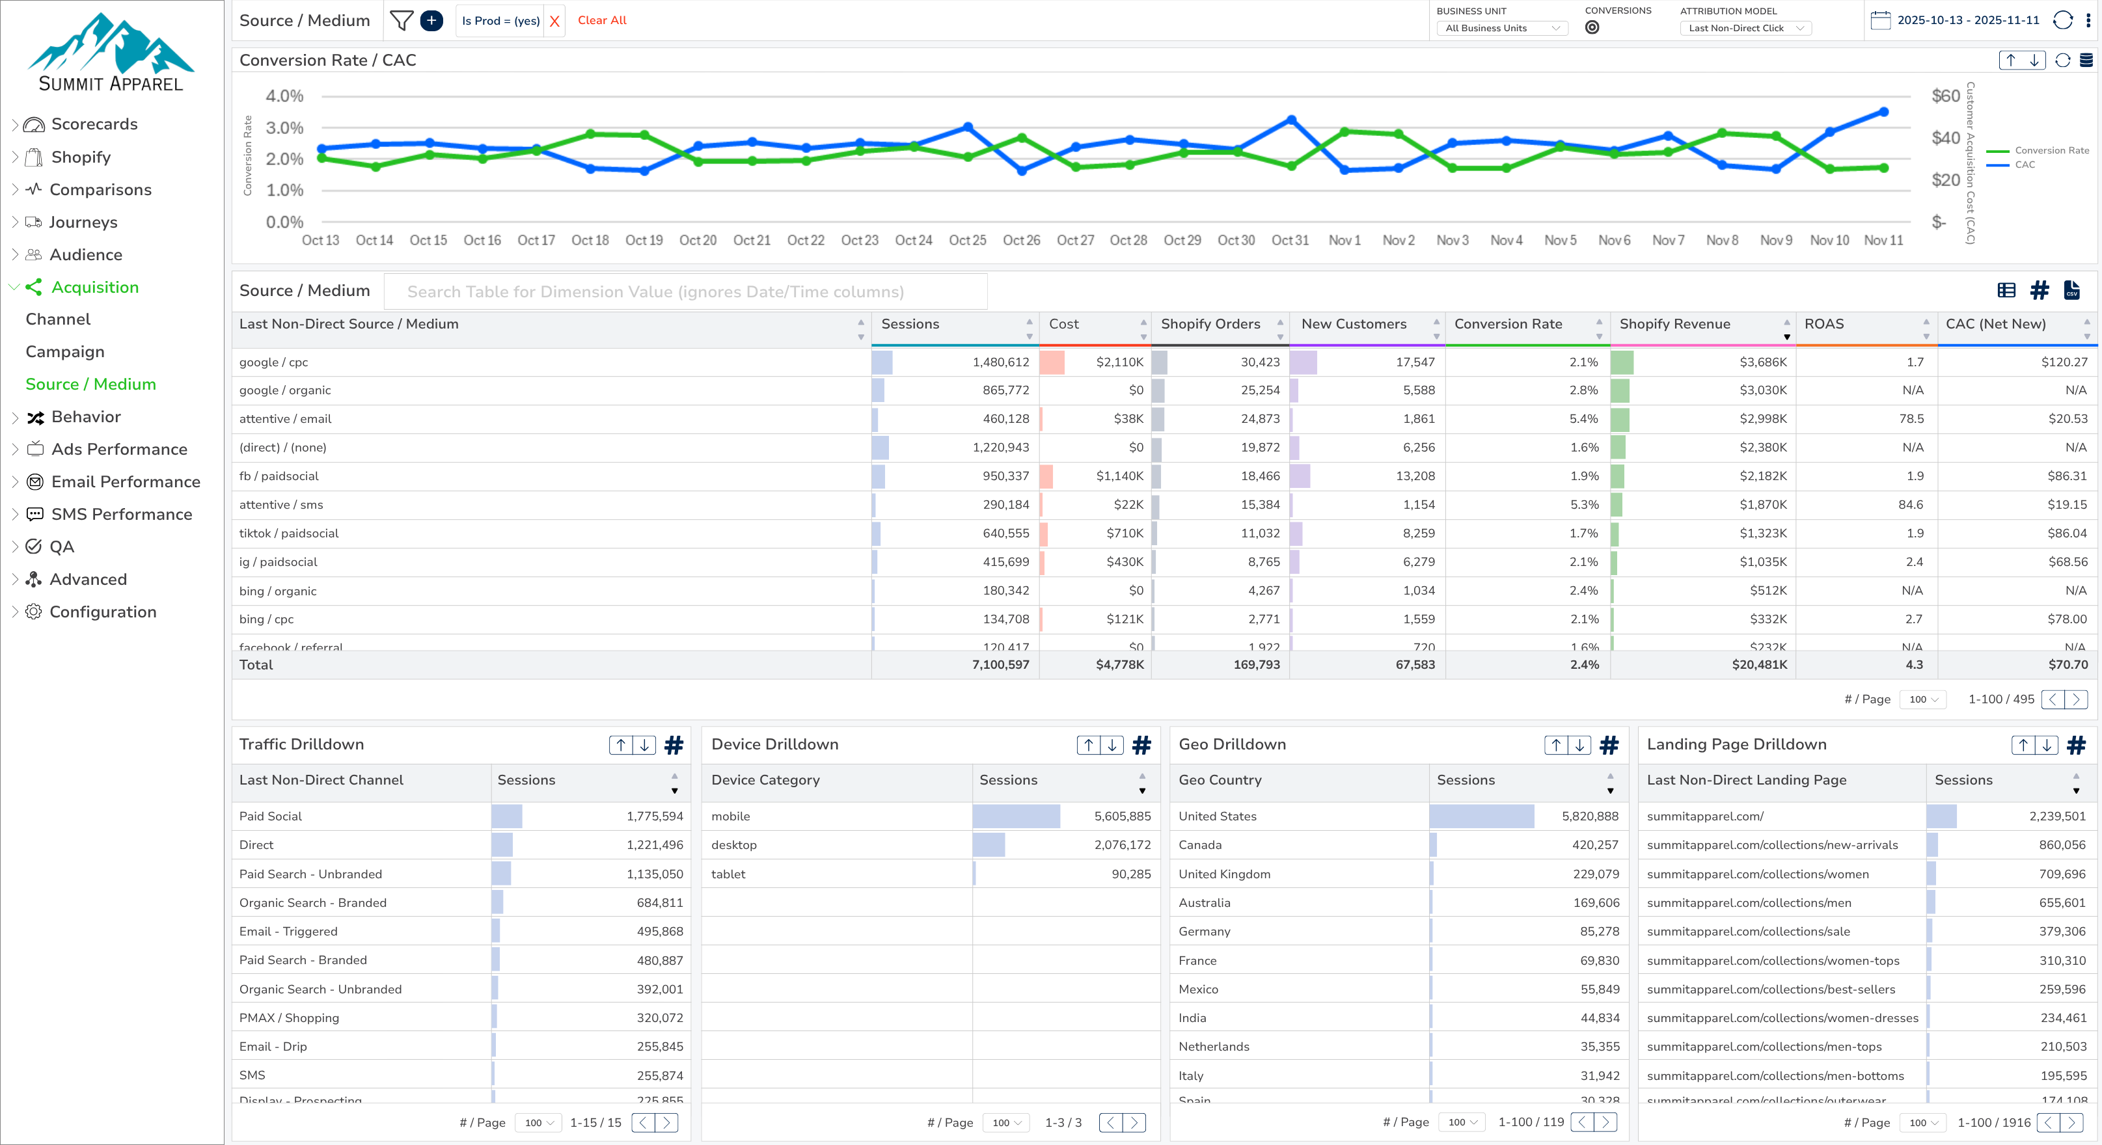2102x1145 pixels.
Task: Open the calendar date picker icon
Action: tap(1881, 20)
